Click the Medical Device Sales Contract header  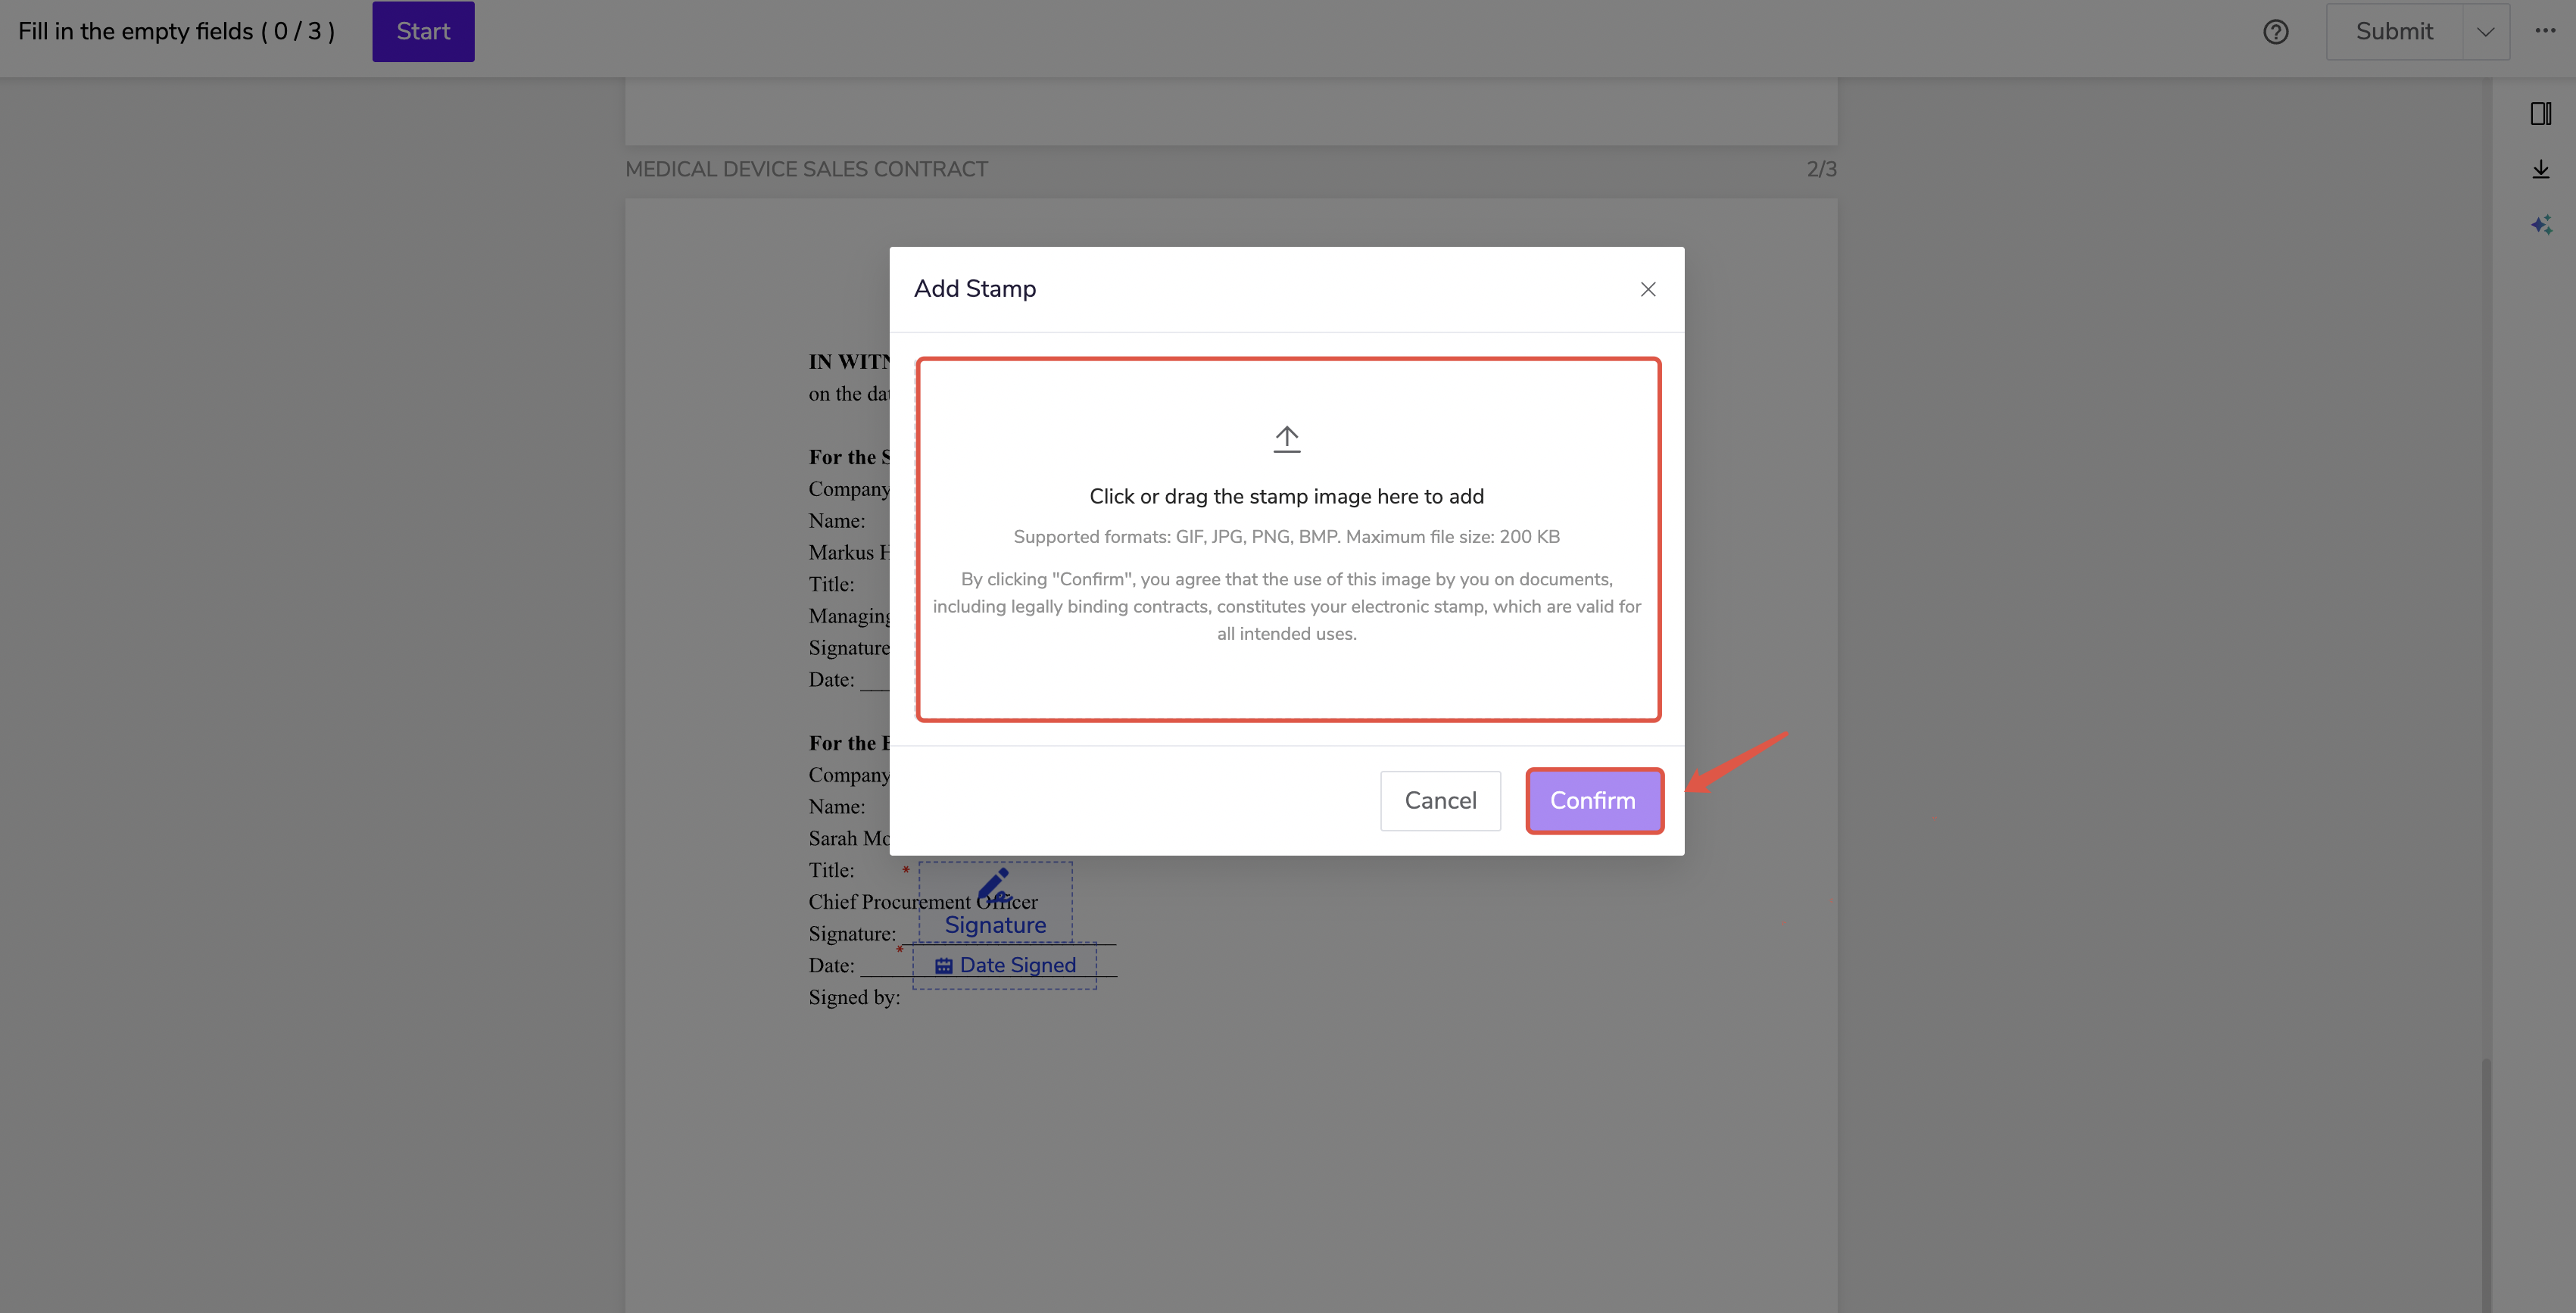tap(806, 170)
